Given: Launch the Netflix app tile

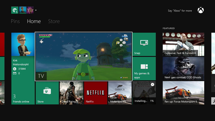Looking at the screenshot, I should pos(95,93).
